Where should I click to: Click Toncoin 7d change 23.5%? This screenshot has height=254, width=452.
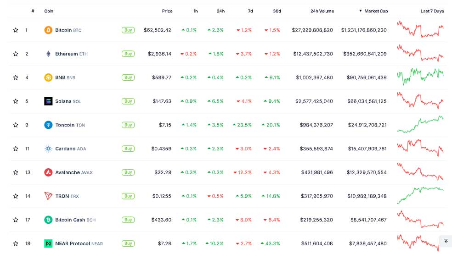coord(242,125)
